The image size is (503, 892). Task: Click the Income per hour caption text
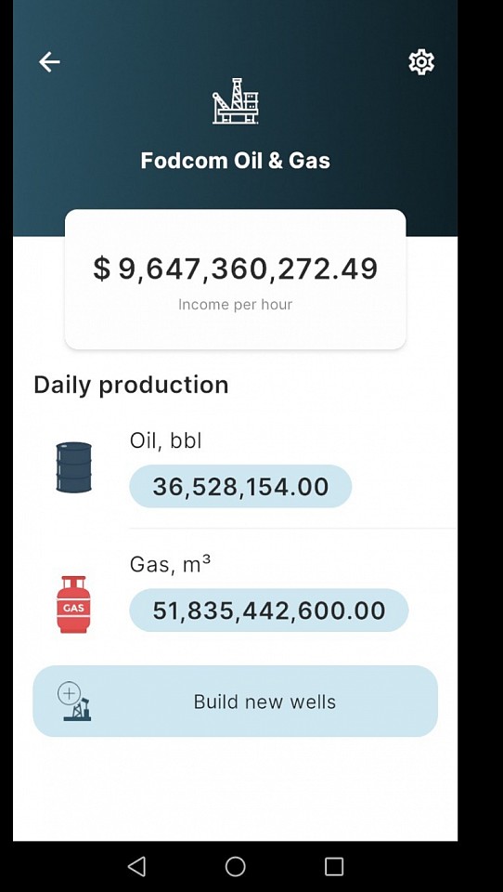[x=236, y=305]
